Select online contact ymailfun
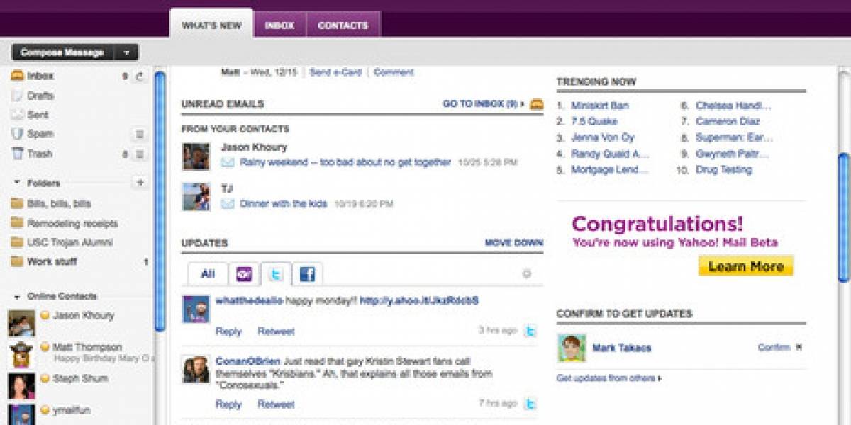 [72, 410]
